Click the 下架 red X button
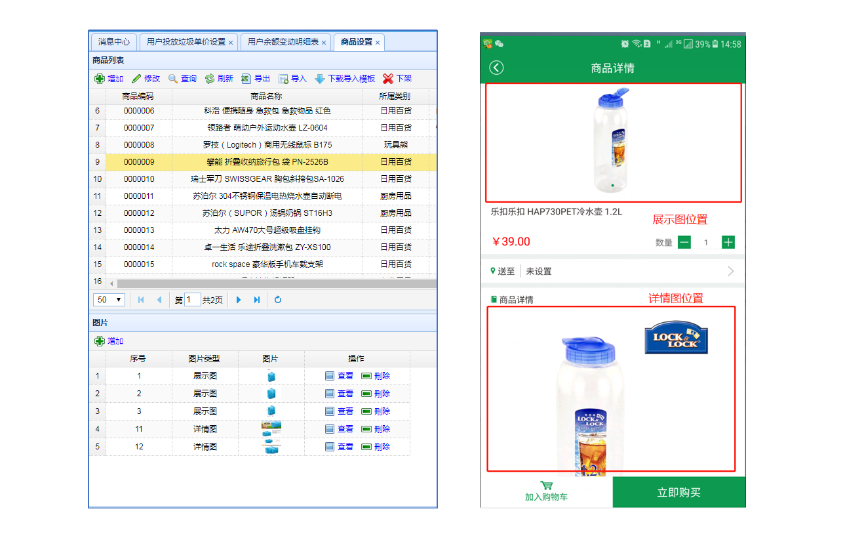Image resolution: width=845 pixels, height=557 pixels. click(397, 79)
